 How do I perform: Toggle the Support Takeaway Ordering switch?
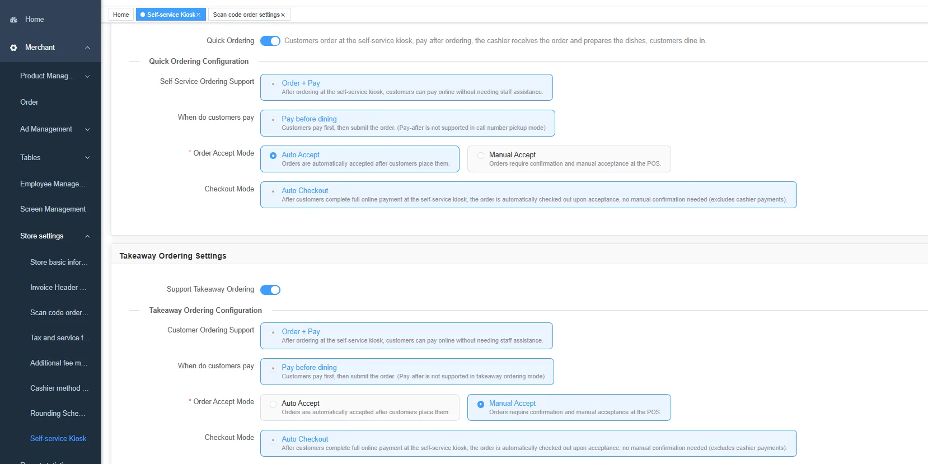coord(270,289)
